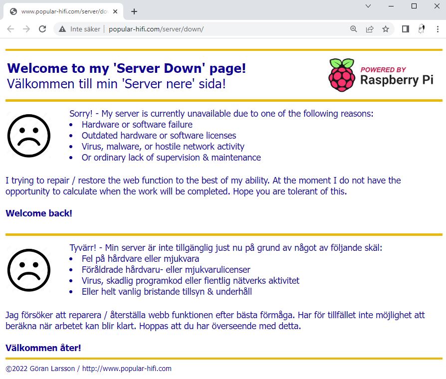Select the www.popular-hifi.com/server tab
Viewport: 446px width, 379px height.
[x=63, y=11]
